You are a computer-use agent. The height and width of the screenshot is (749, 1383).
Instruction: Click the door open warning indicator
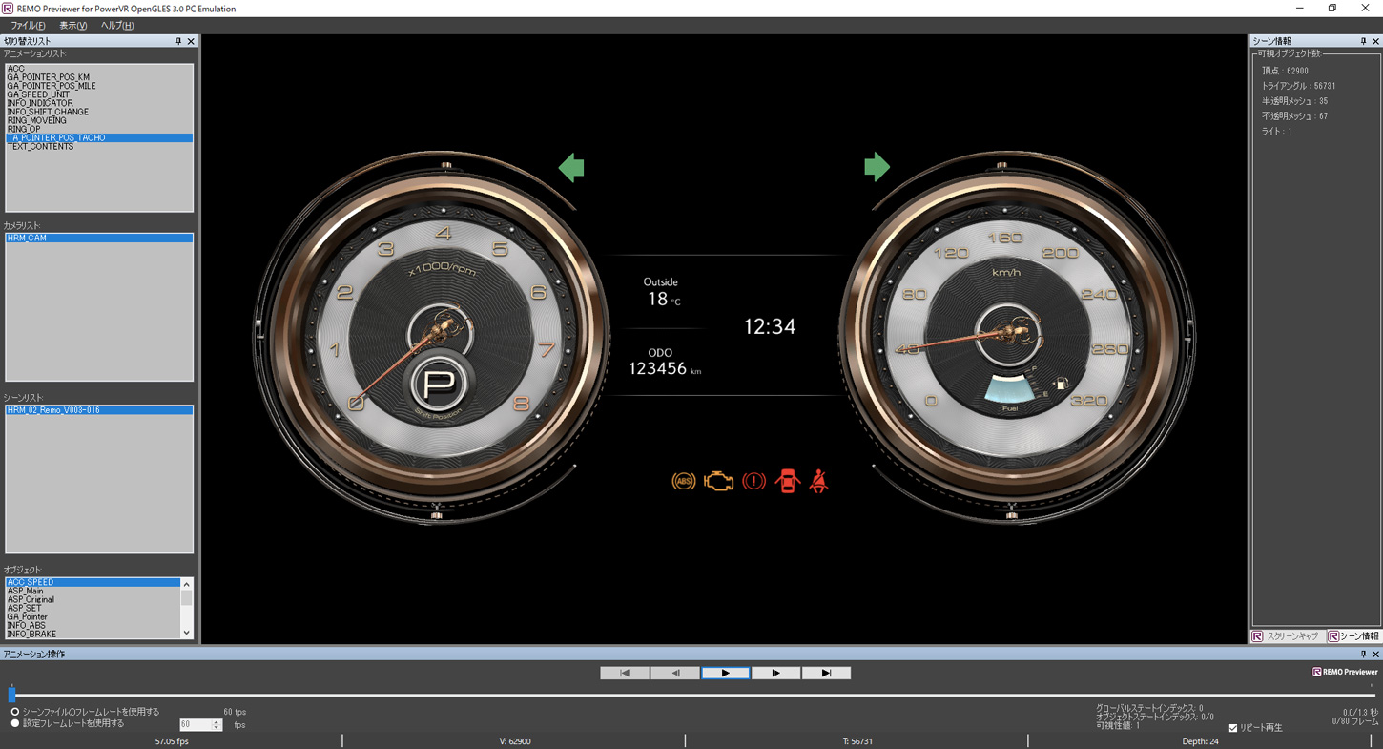click(x=787, y=481)
